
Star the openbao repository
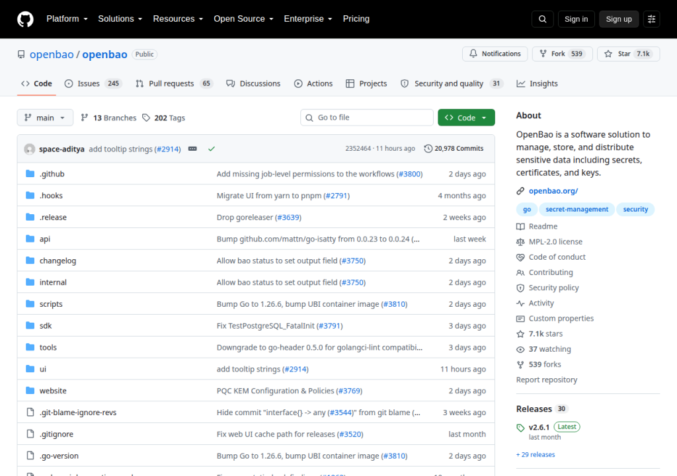[x=628, y=54]
